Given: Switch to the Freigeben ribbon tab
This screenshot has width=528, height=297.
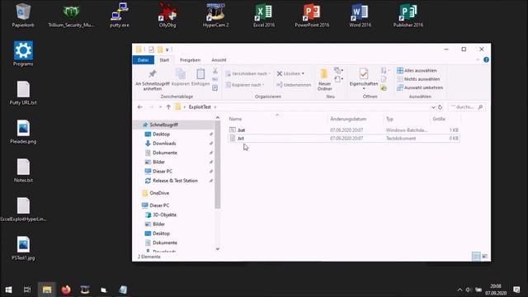Looking at the screenshot, I should tap(191, 60).
